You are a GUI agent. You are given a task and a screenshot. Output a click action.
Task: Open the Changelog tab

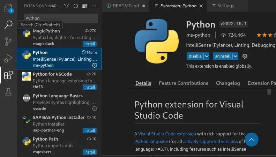click(x=227, y=83)
